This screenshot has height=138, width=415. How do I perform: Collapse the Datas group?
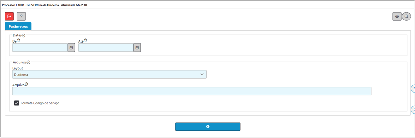(x=23, y=35)
